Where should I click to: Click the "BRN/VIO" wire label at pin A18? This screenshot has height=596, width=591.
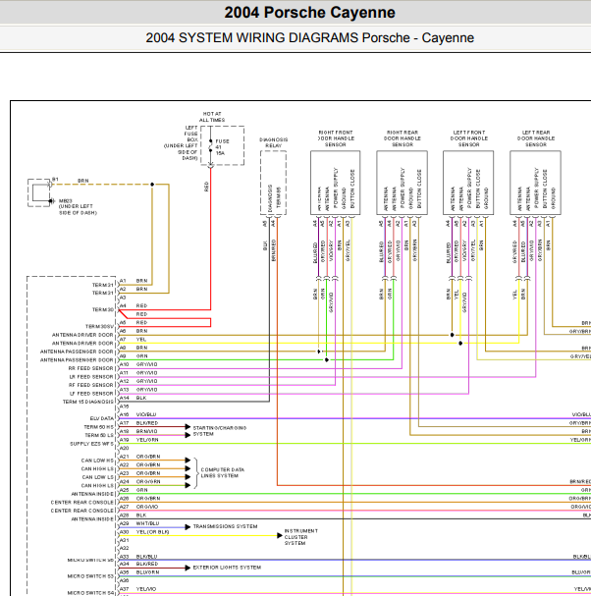(146, 431)
